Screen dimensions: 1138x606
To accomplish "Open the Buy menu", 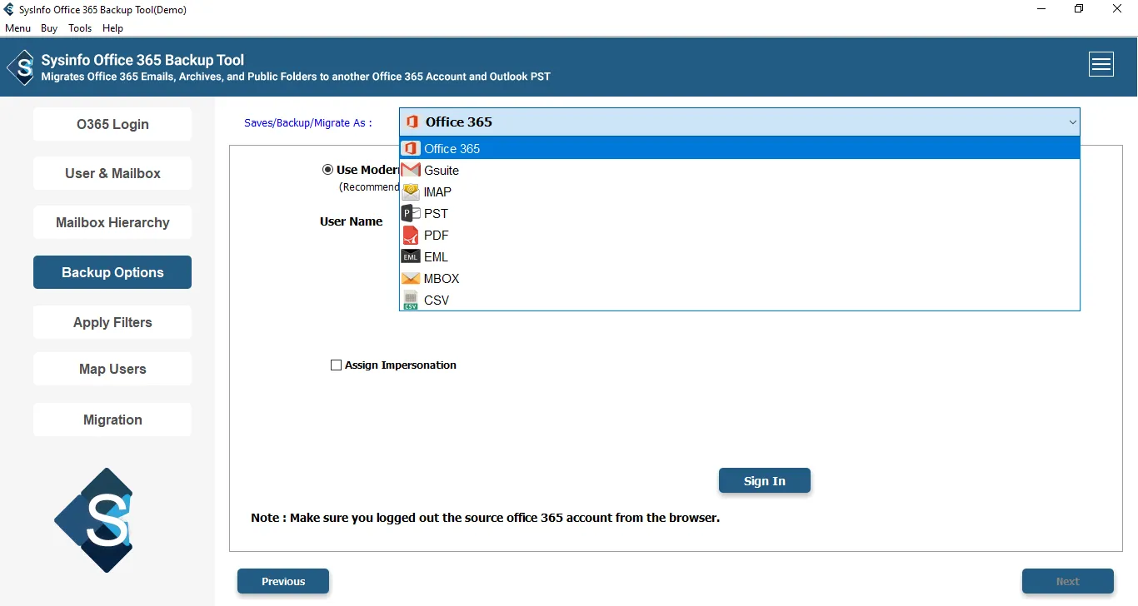I will click(x=49, y=28).
